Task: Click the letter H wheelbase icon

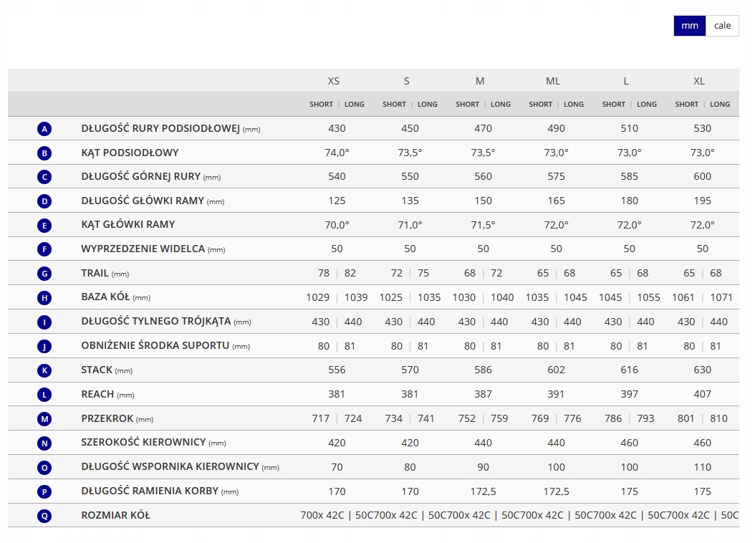Action: click(x=44, y=298)
